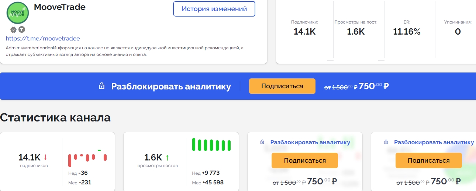Click the Просмотры на пост 1.6K stat
This screenshot has height=191, width=476.
click(356, 28)
